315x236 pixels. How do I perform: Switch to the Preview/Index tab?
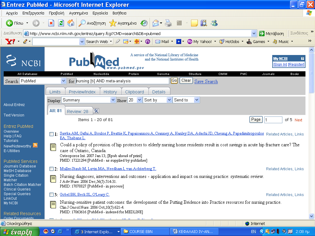[x=82, y=92]
